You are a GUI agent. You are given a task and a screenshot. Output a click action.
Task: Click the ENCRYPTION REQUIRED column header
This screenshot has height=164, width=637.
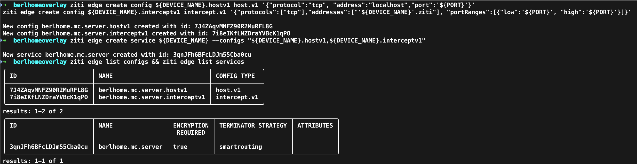(x=191, y=129)
